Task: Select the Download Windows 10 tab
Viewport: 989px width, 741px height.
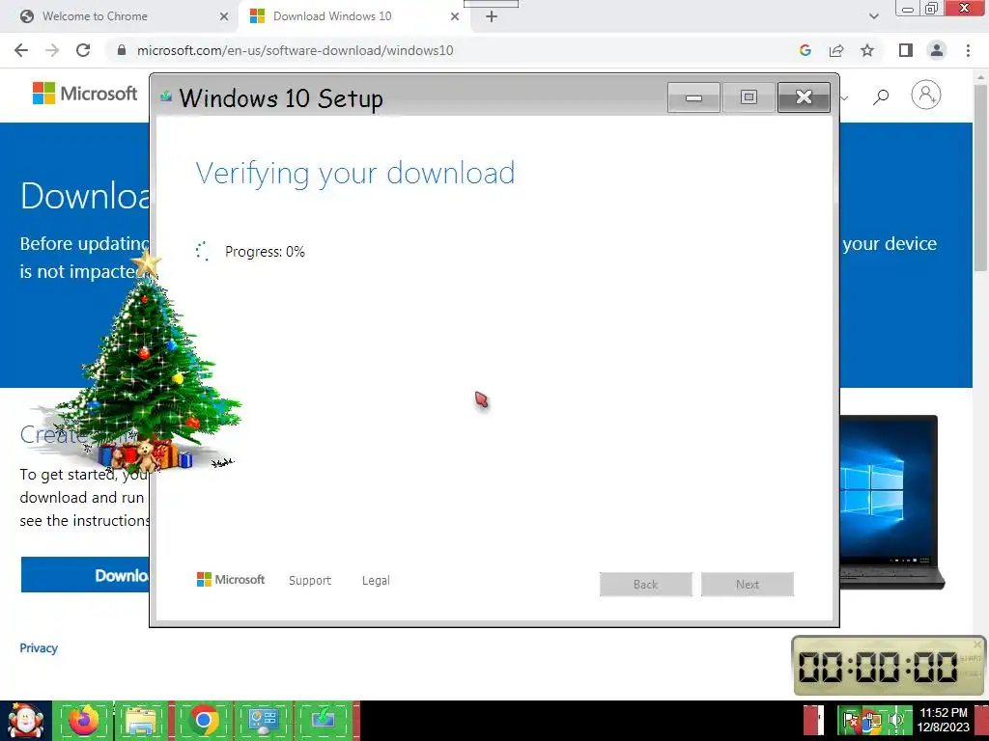Action: pos(353,16)
